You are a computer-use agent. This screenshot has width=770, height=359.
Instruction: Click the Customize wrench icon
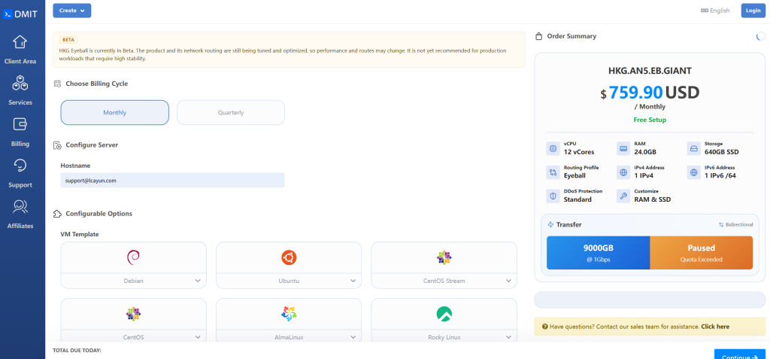623,196
